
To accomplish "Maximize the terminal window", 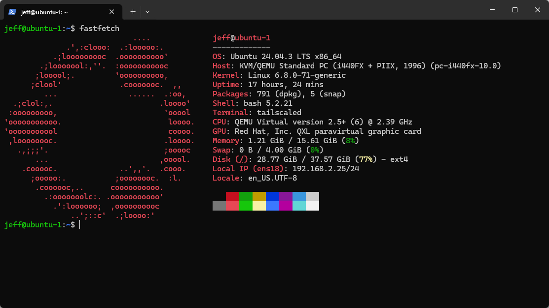I will coord(515,10).
